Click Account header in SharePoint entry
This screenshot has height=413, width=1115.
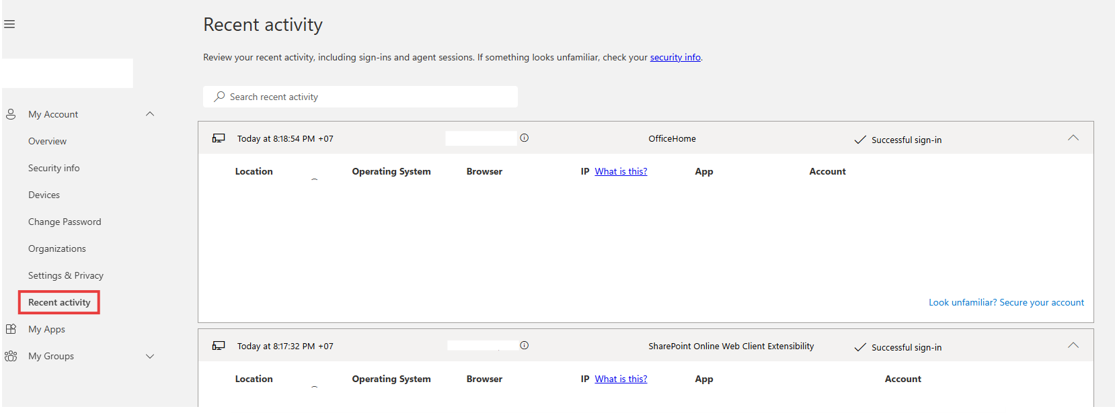pyautogui.click(x=903, y=379)
